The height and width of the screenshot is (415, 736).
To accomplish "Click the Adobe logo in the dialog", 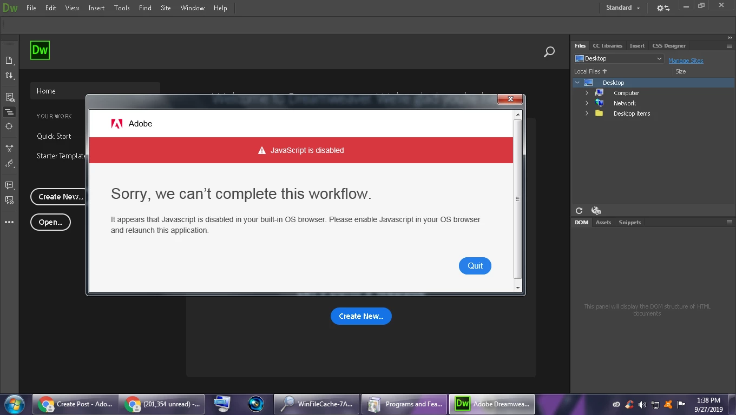I will 117,124.
